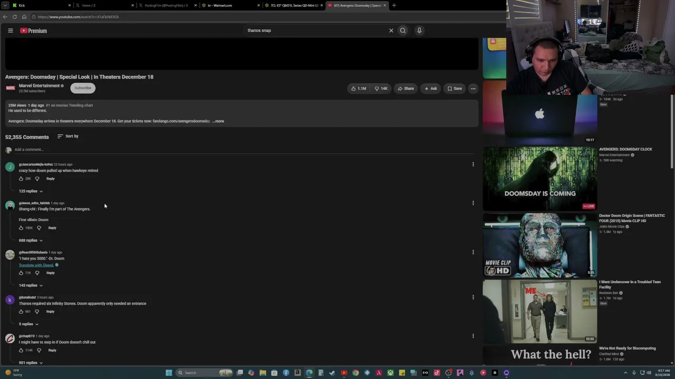Go back to the previous page
This screenshot has height=379, width=675.
point(5,17)
